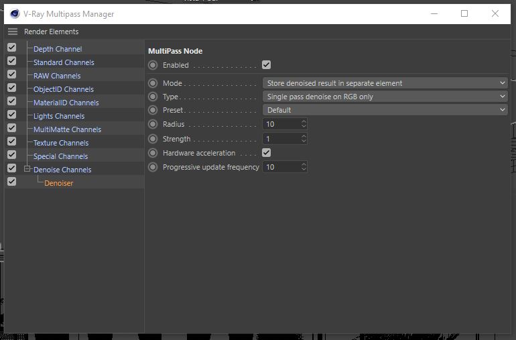
Task: Select Texture Channels in the tree
Action: tap(61, 143)
